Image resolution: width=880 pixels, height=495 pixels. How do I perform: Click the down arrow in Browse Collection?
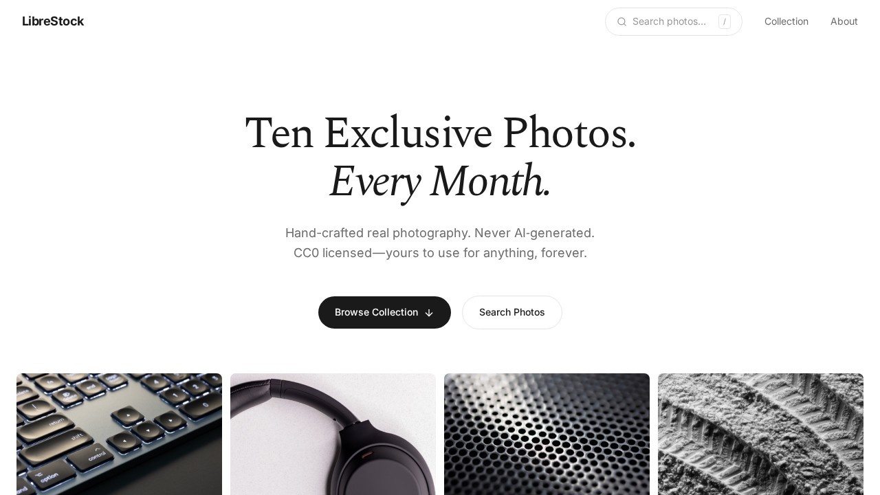pyautogui.click(x=429, y=313)
